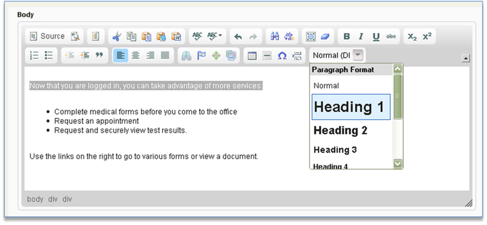Open the Templates icon
Image resolution: width=487 pixels, height=225 pixels.
pos(96,37)
